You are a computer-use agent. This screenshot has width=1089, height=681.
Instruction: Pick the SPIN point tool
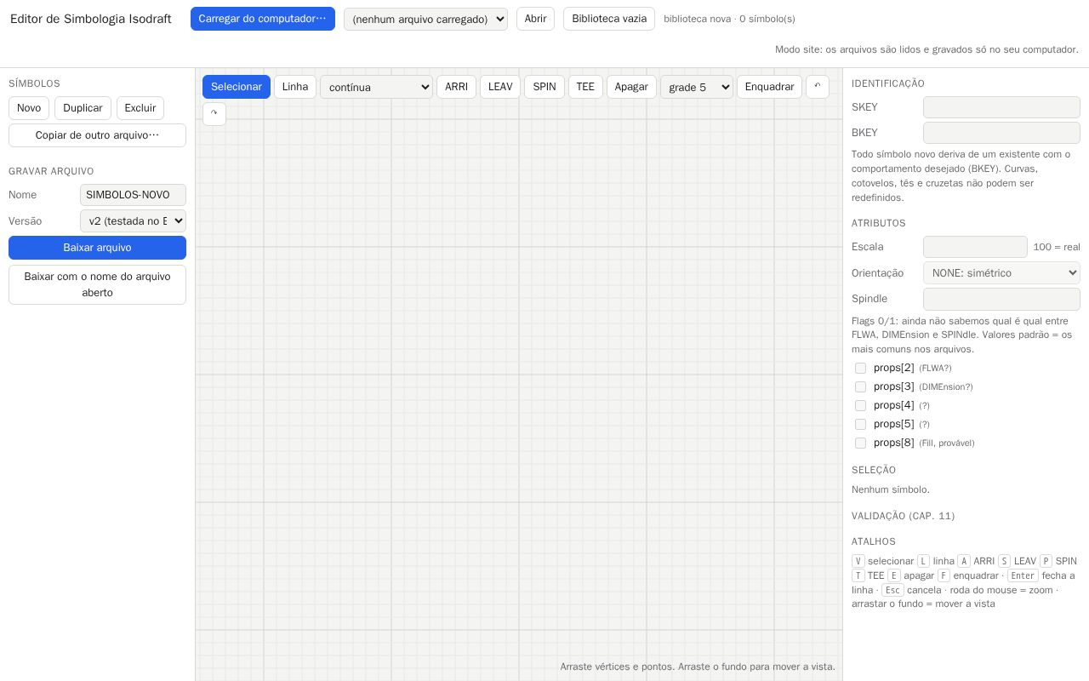coord(544,87)
